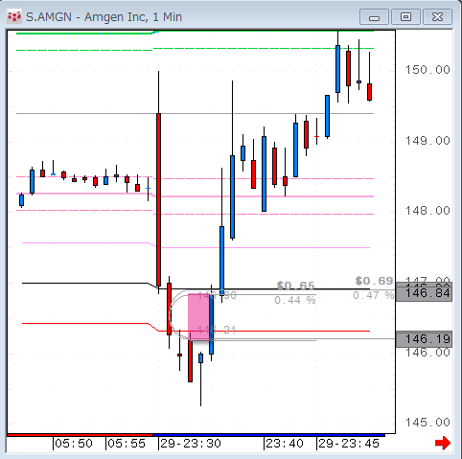Minimize the Amgen chart window
This screenshot has height=459, width=462.
pos(374,17)
